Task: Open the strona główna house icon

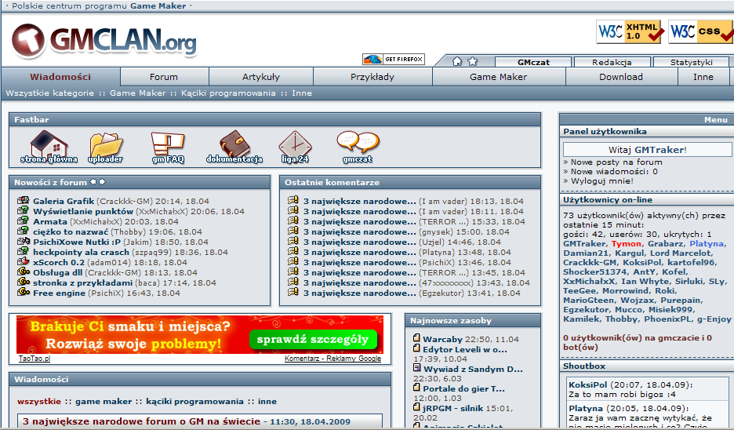Action: [x=49, y=144]
